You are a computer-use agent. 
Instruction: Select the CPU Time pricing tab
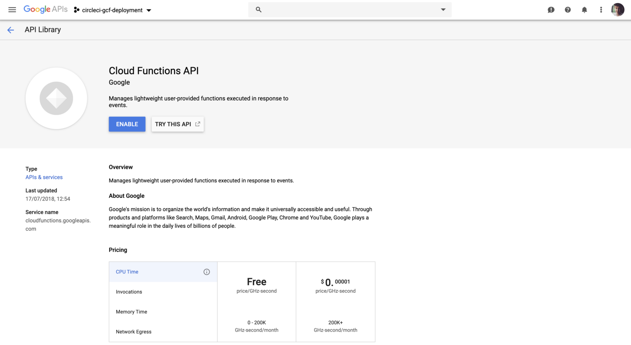[x=163, y=272]
